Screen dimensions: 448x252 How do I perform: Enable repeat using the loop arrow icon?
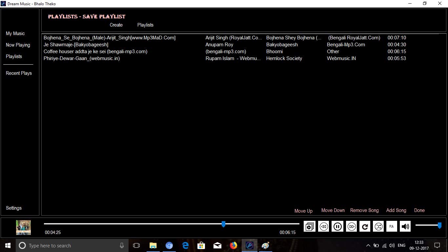pyautogui.click(x=365, y=226)
